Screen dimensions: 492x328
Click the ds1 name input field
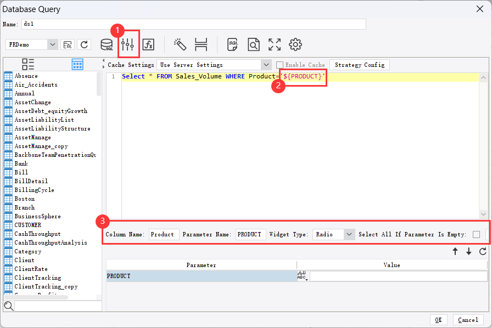click(x=192, y=24)
